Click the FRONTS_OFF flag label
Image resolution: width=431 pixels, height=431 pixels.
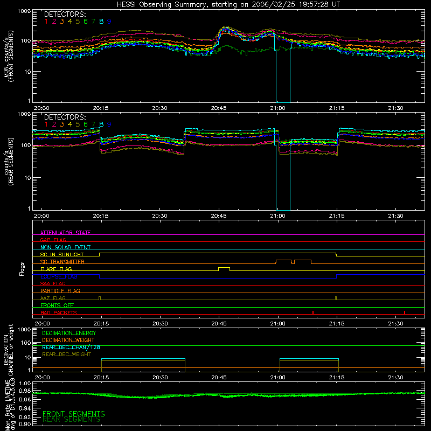[57, 305]
